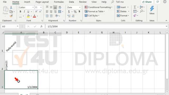Viewport: 169px width, 95px height.
Task: Click the Fill down icon
Action: [x=135, y=11]
